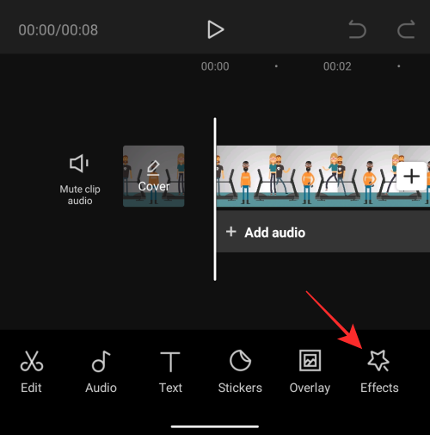Open the Audio music note tool
The height and width of the screenshot is (435, 430).
(x=101, y=372)
